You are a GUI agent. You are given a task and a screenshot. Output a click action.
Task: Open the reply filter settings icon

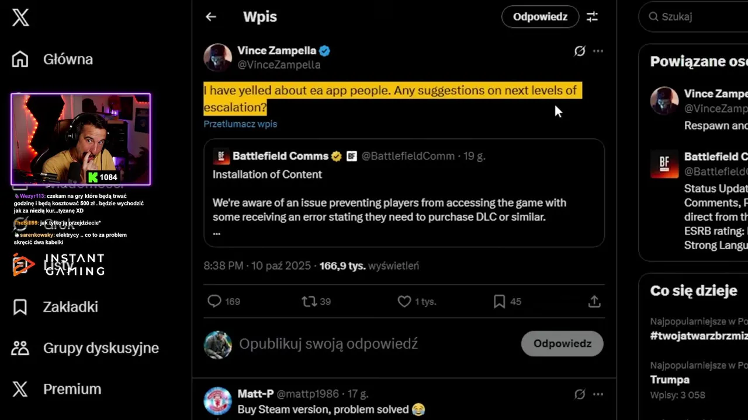click(592, 17)
